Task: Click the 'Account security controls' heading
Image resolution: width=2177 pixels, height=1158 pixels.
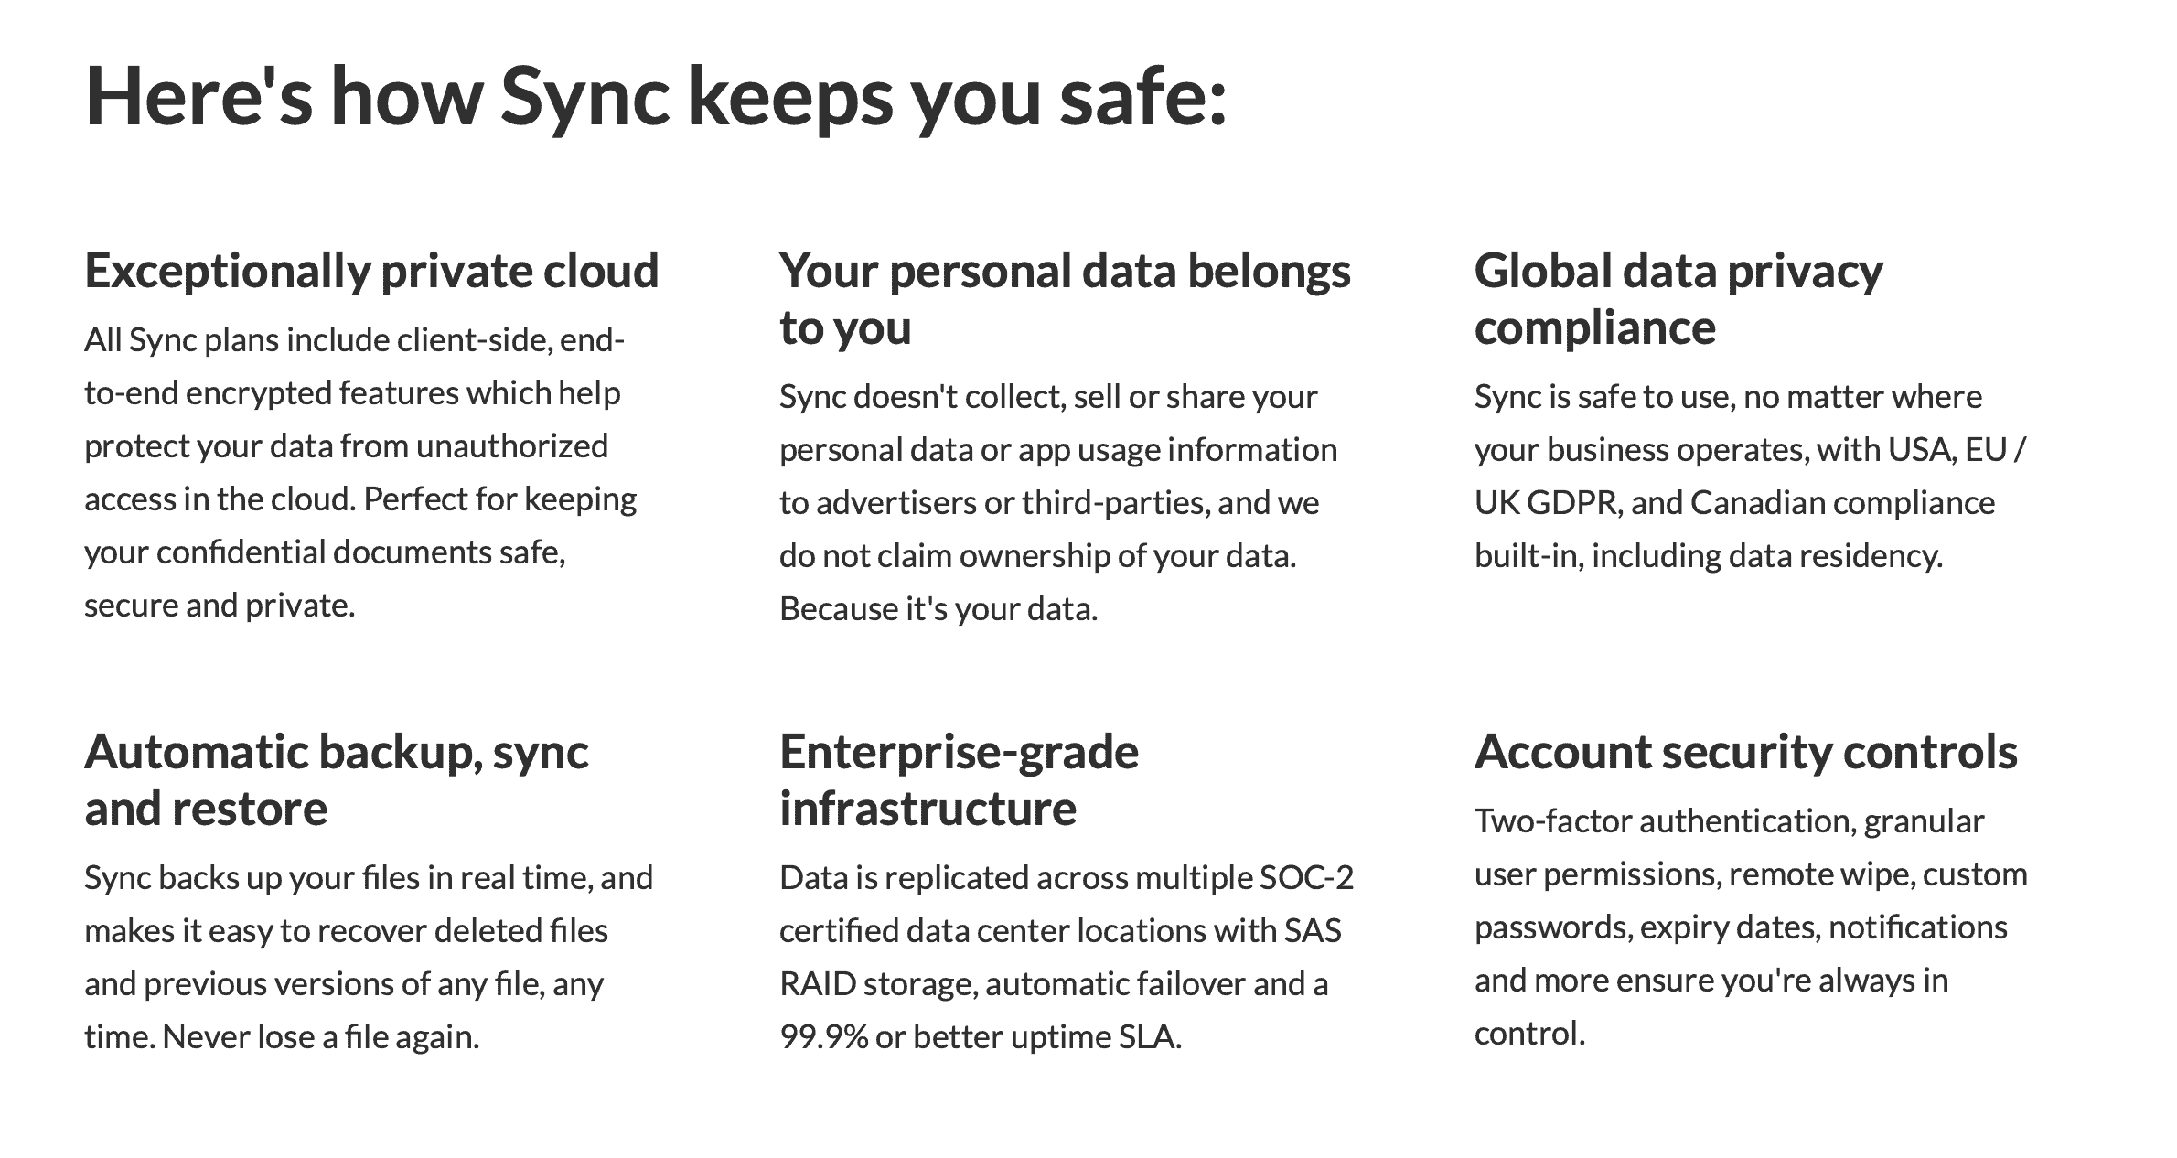Action: [x=1745, y=752]
